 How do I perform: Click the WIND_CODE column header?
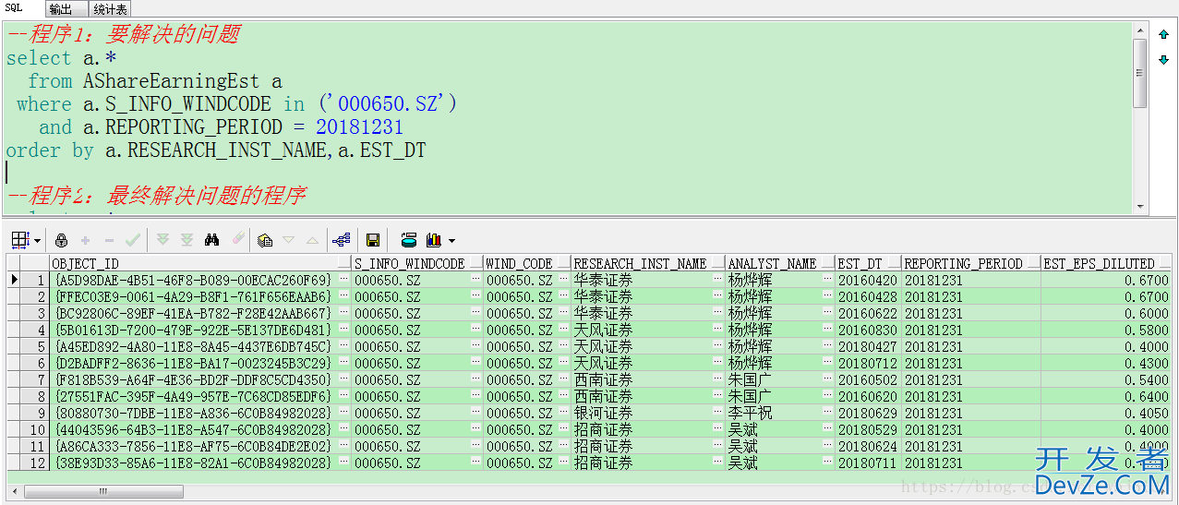pos(527,263)
